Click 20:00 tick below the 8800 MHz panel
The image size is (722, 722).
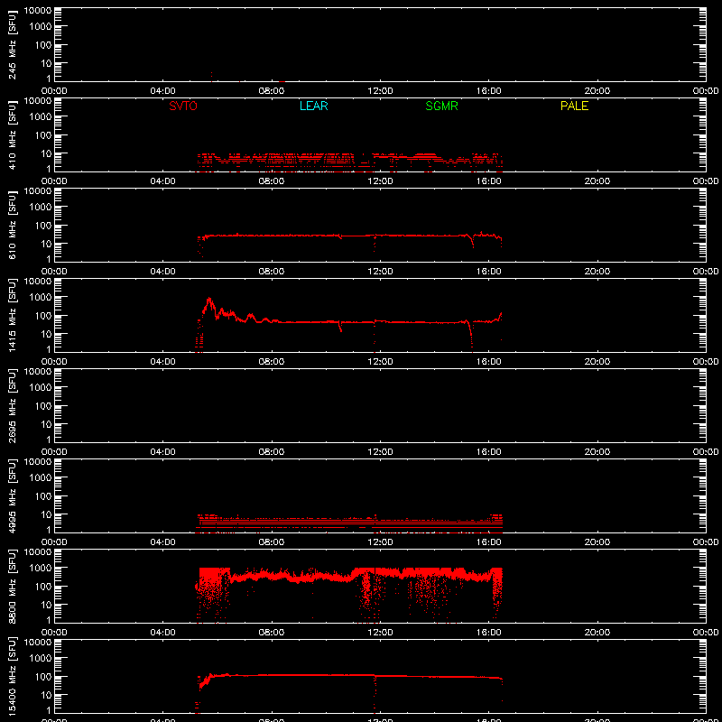click(597, 633)
